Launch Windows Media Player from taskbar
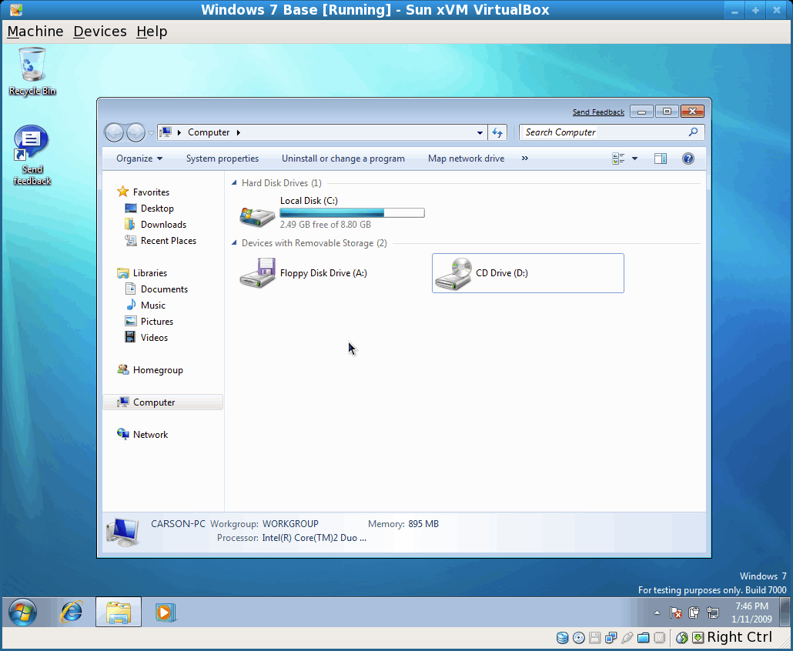 165,612
